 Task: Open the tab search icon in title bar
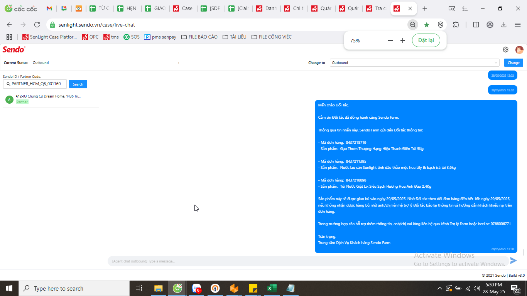coord(451,8)
